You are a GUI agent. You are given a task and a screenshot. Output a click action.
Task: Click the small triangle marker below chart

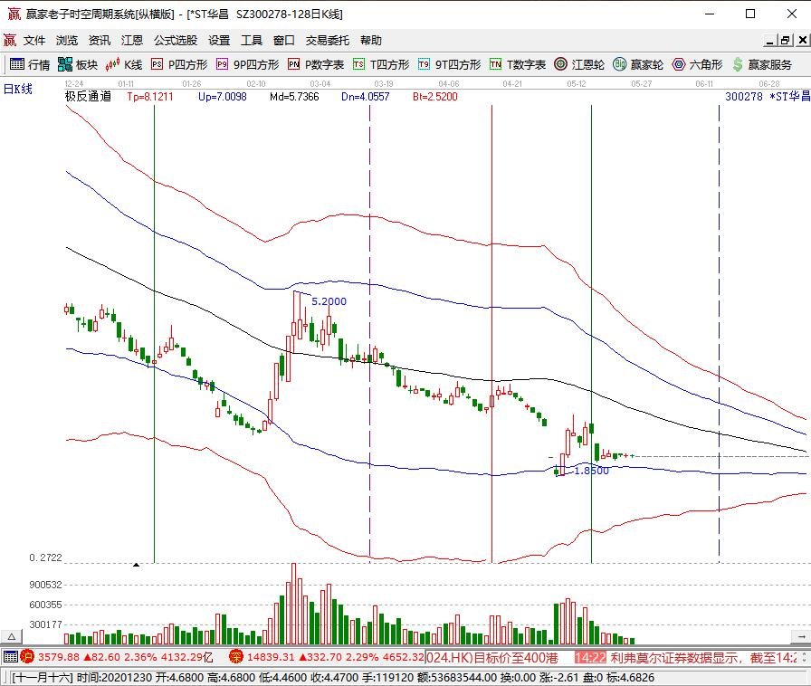click(x=136, y=565)
